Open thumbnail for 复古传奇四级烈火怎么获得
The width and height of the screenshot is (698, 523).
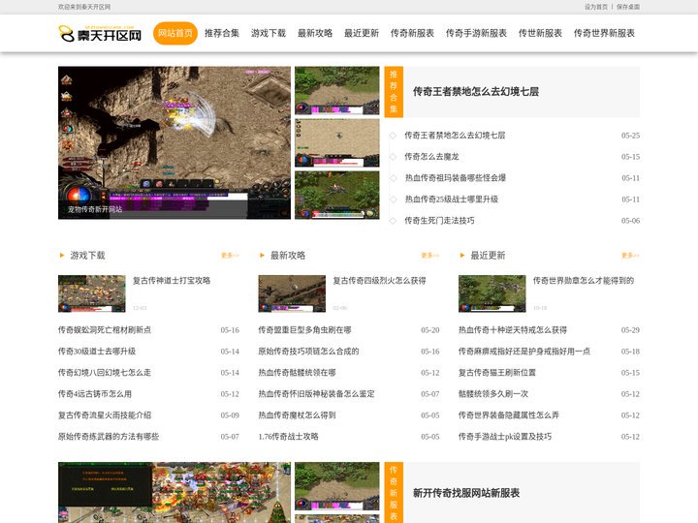[x=292, y=293]
